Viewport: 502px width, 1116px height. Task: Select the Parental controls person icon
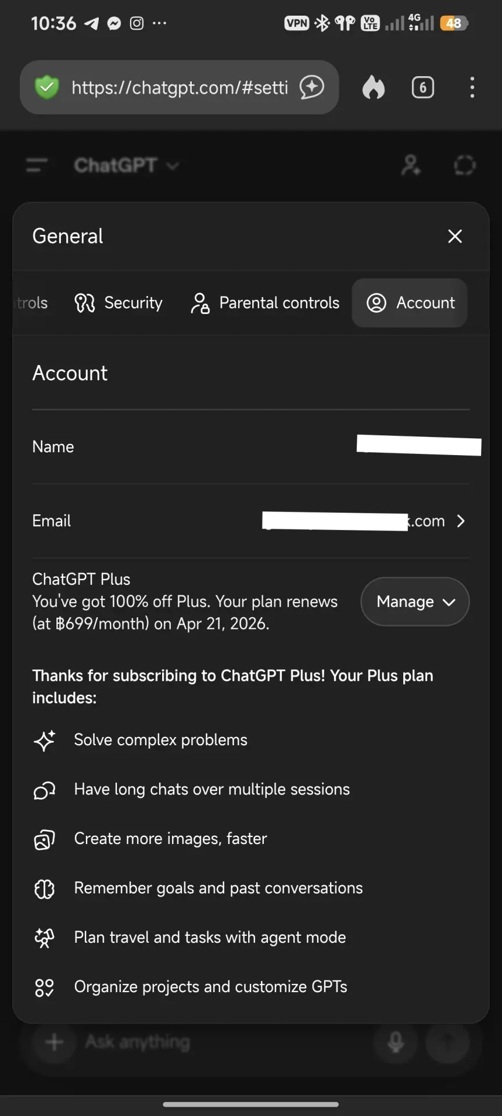[200, 303]
